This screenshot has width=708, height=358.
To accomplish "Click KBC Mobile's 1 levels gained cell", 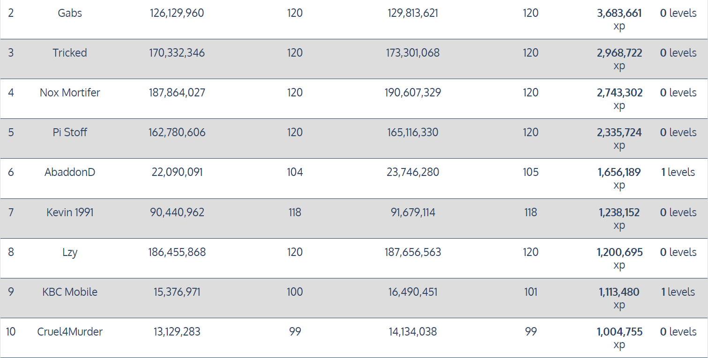I will click(678, 292).
